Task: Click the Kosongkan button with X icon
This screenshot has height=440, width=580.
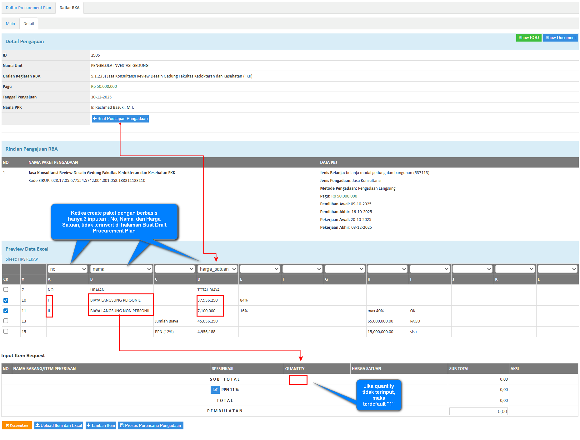Action: tap(17, 425)
